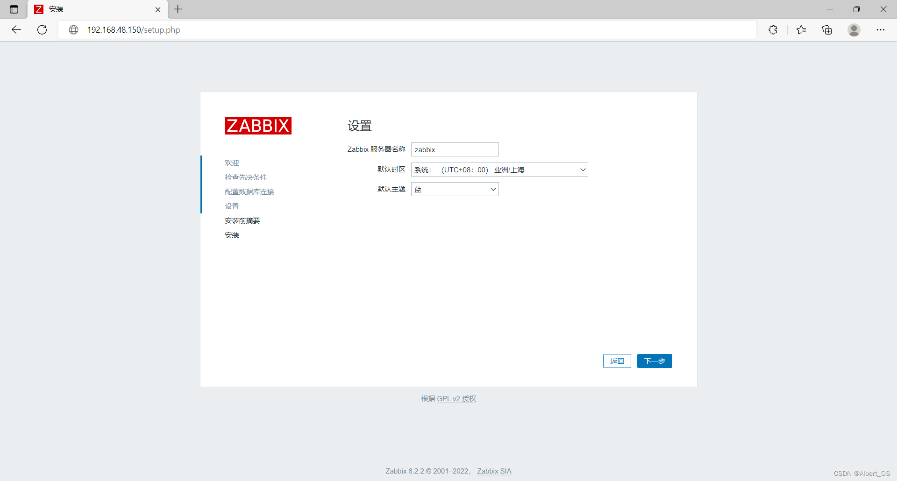
Task: Open the 默认主题 theme dropdown
Action: (x=455, y=189)
